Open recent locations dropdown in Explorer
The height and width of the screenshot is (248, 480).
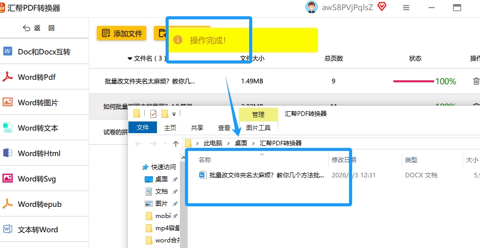[x=165, y=143]
